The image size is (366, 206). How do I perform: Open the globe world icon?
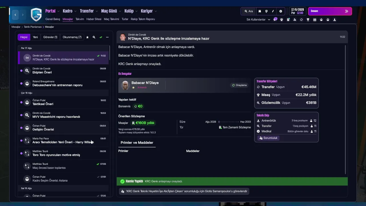266,11
